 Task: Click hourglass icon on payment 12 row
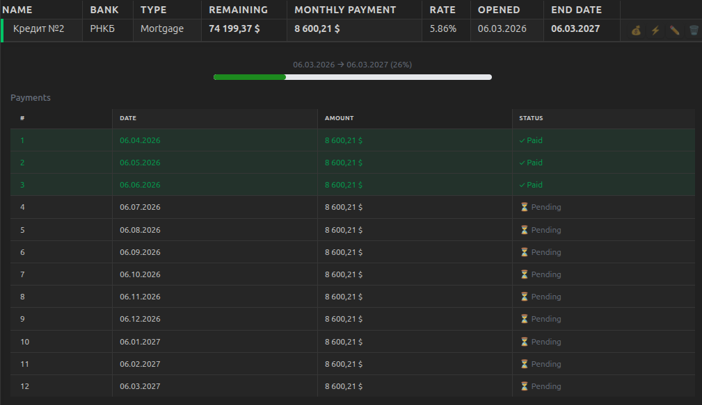point(525,386)
